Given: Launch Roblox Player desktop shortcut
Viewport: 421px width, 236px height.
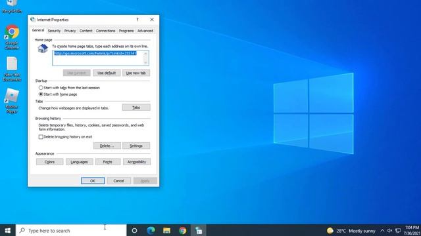Looking at the screenshot, I should click(x=12, y=100).
